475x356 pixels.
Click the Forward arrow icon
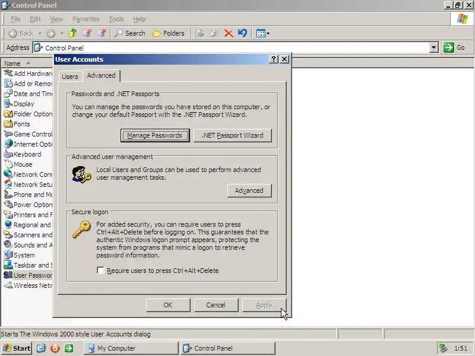[x=50, y=33]
